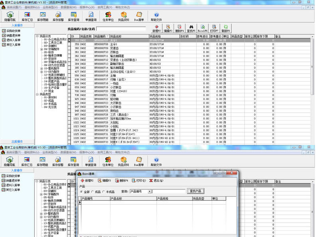
Task: Open 库存查询 from the upper window toolbar
Action: (x=73, y=16)
